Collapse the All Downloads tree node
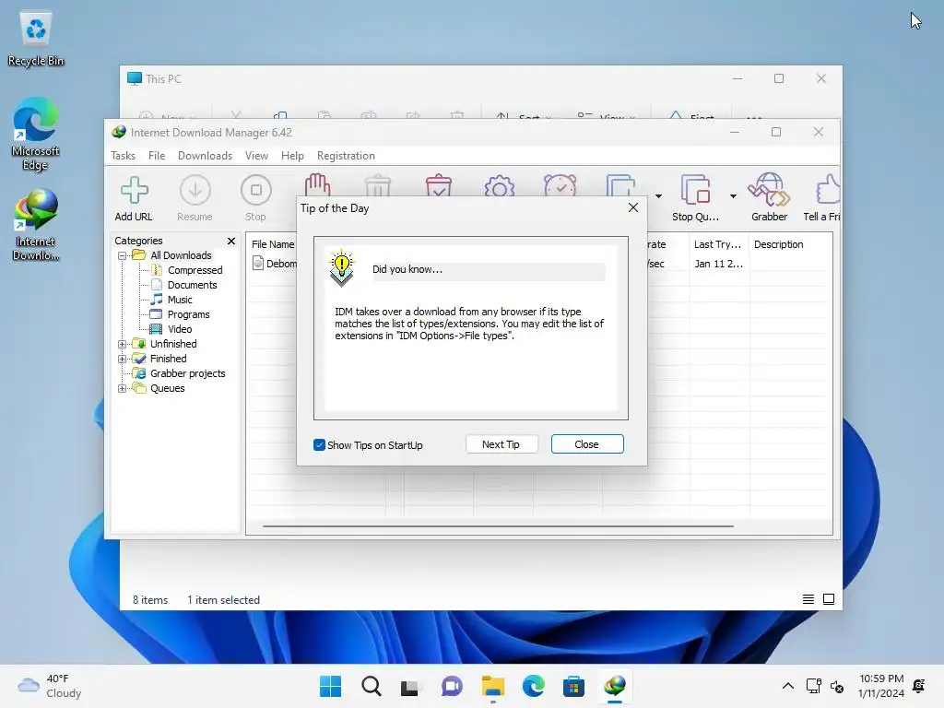The height and width of the screenshot is (708, 944). (123, 256)
